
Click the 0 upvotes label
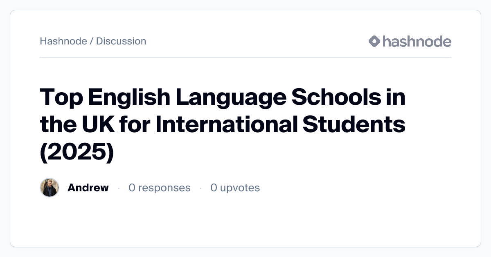(x=235, y=188)
